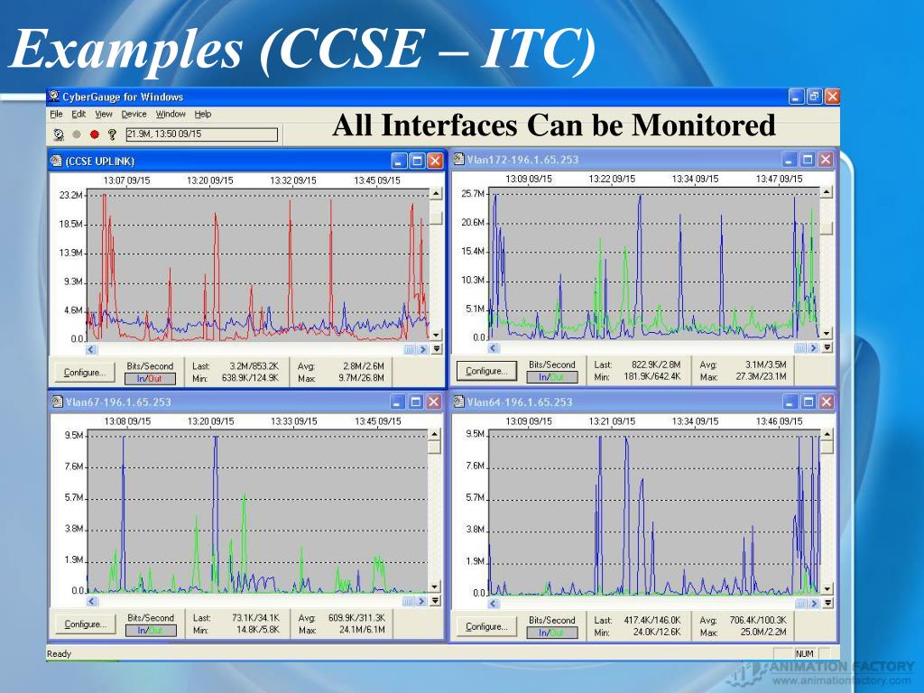The image size is (924, 693).
Task: Click left scroll arrow in CCSE UPLINK graph
Action: 91,349
